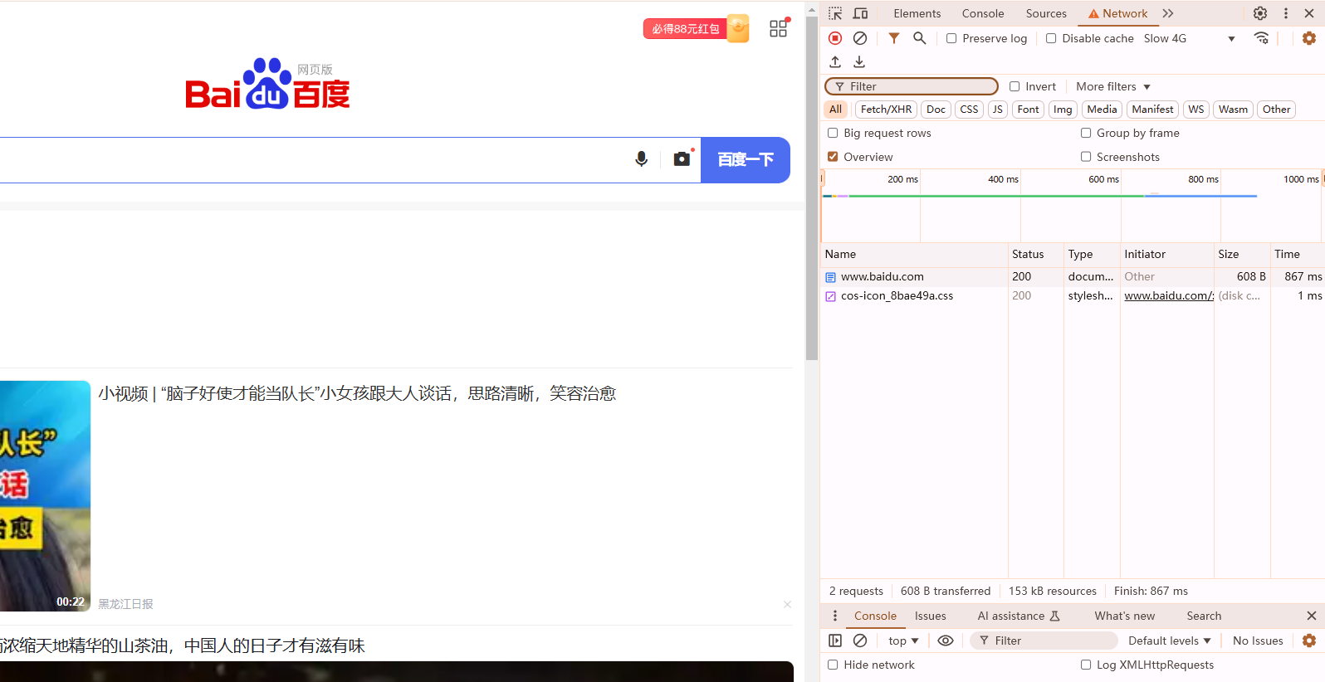Screen dimensions: 1325x682
Task: Filter requests by Fetch/XHR
Action: tap(886, 110)
